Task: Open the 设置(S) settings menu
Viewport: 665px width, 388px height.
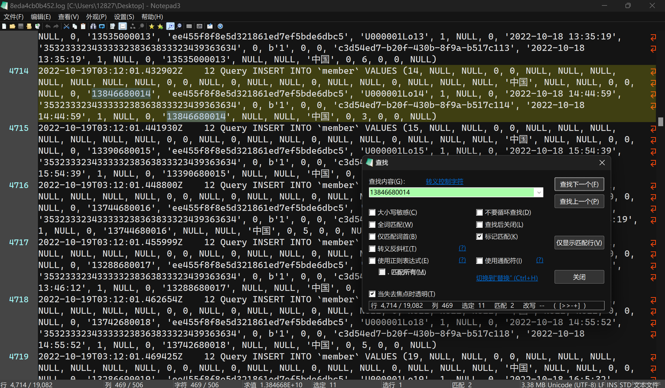Action: point(124,17)
